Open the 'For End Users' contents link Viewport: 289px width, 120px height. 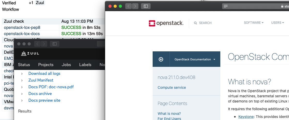169,118
